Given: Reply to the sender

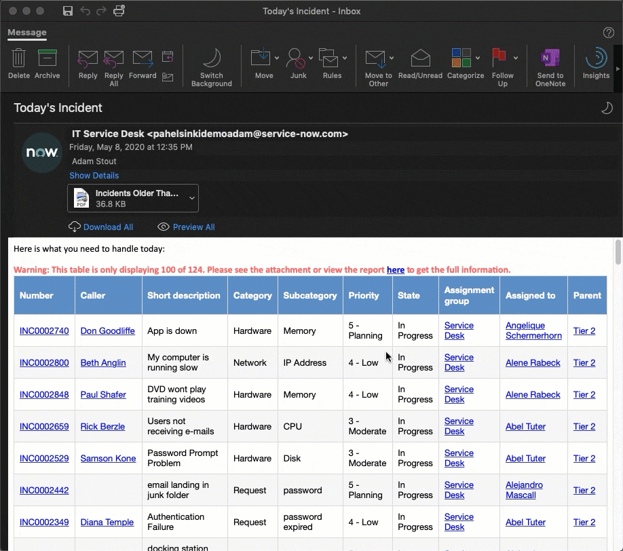Looking at the screenshot, I should click(x=87, y=64).
